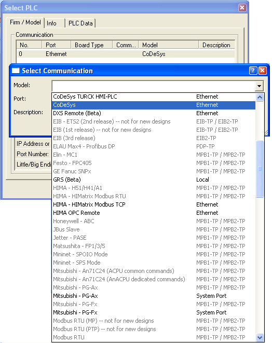Choose ELAU Max4 - Profibus DP
Image resolution: width=272 pixels, height=343 pixels.
154,146
